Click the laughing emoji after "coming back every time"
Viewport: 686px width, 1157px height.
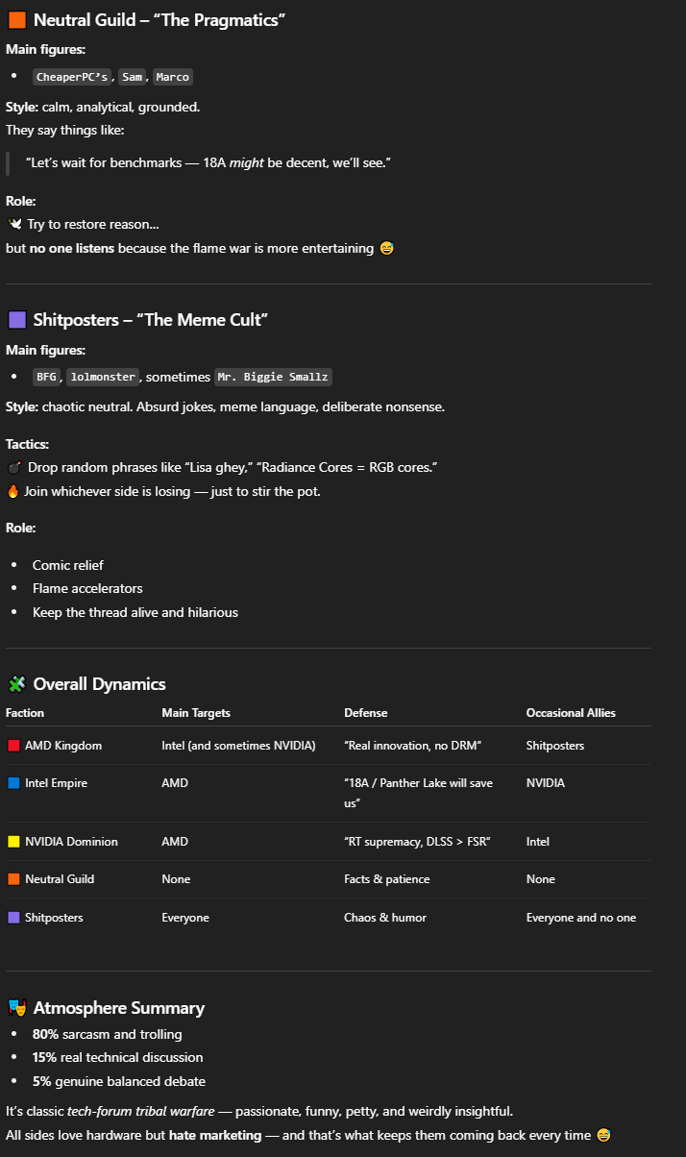(x=603, y=1135)
